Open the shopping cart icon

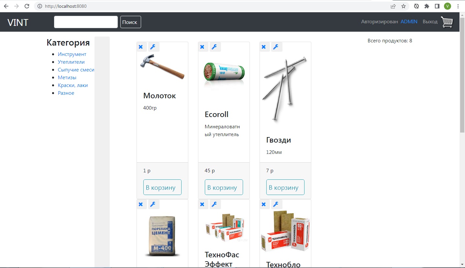(x=447, y=22)
